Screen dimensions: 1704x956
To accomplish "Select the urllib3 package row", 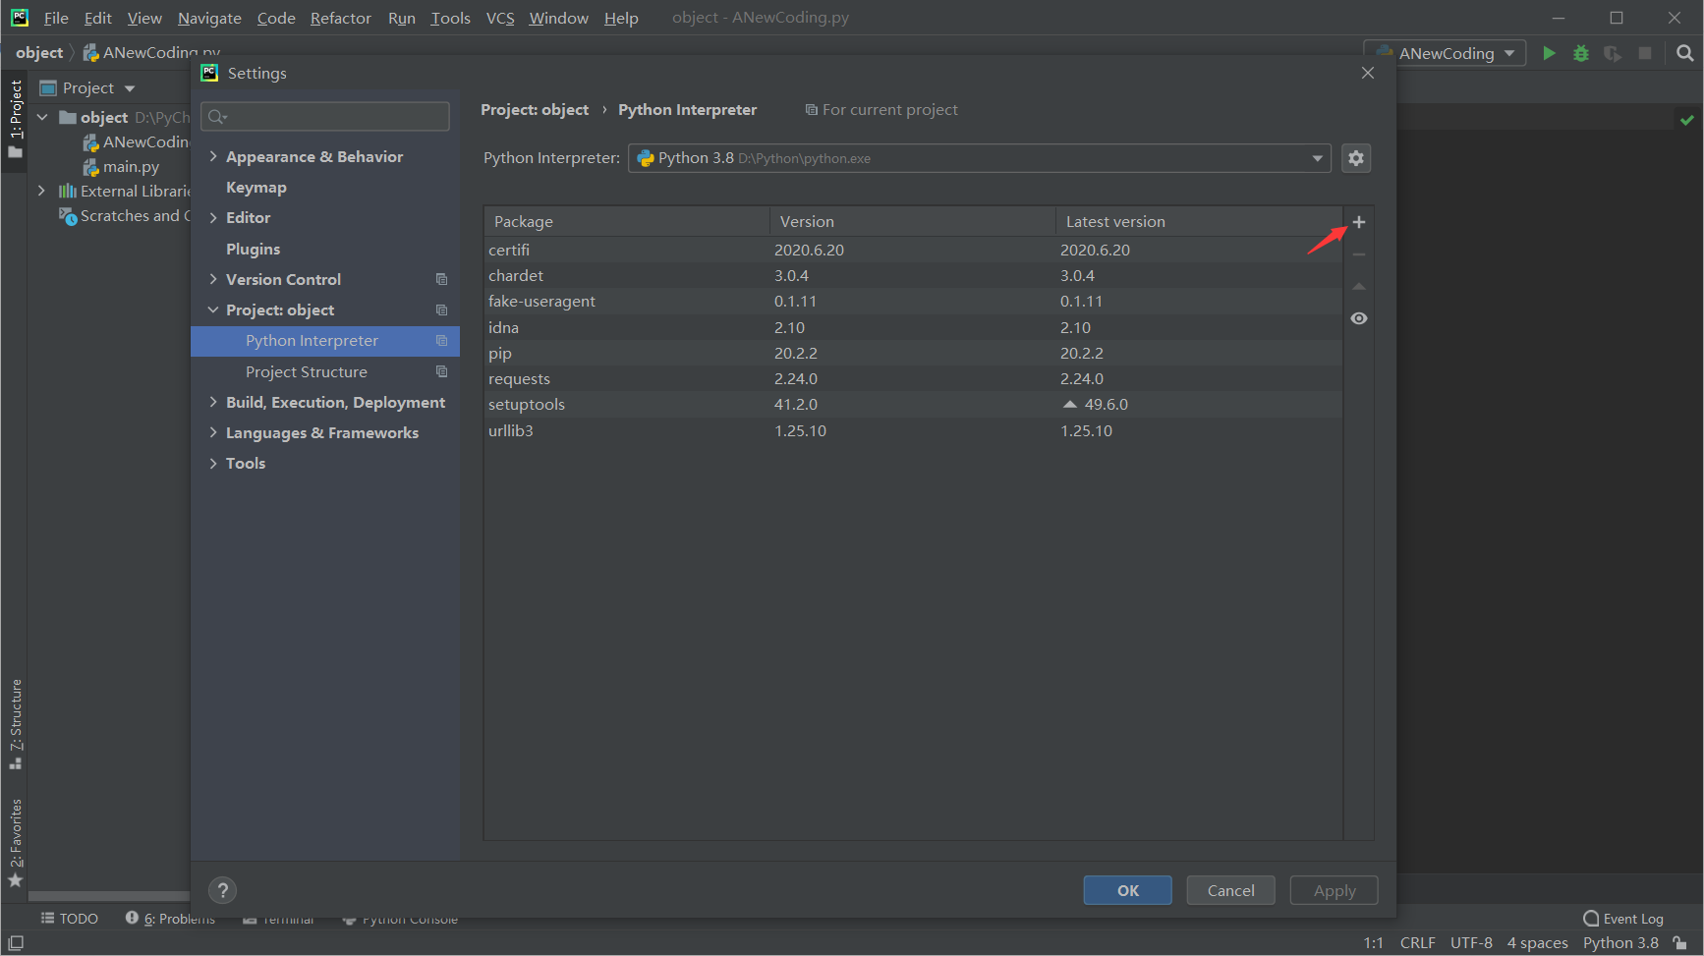I will pos(913,430).
